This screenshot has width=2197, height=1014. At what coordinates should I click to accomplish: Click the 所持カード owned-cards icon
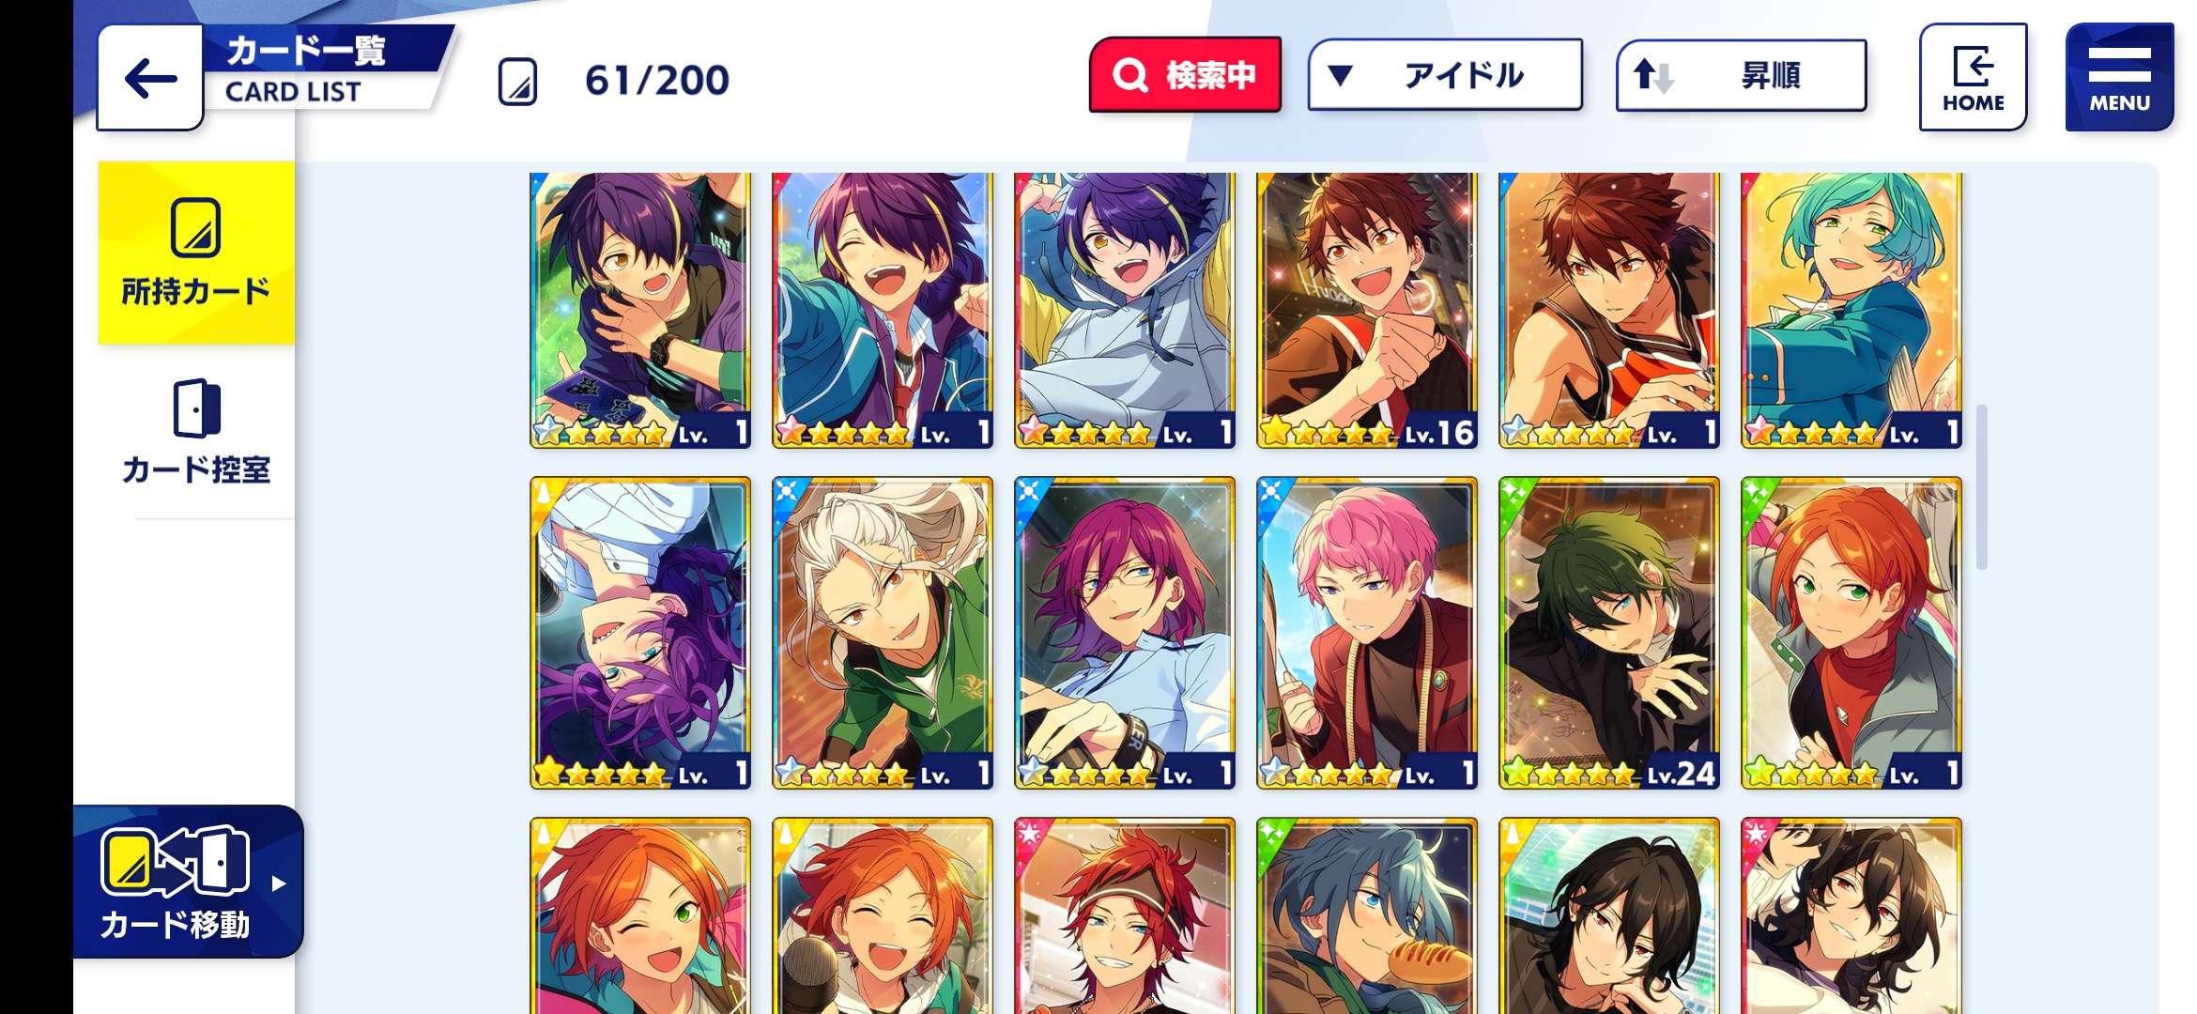point(195,227)
